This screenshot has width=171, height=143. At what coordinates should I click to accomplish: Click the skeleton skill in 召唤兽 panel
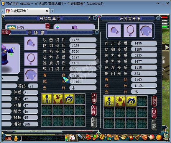click(x=47, y=99)
